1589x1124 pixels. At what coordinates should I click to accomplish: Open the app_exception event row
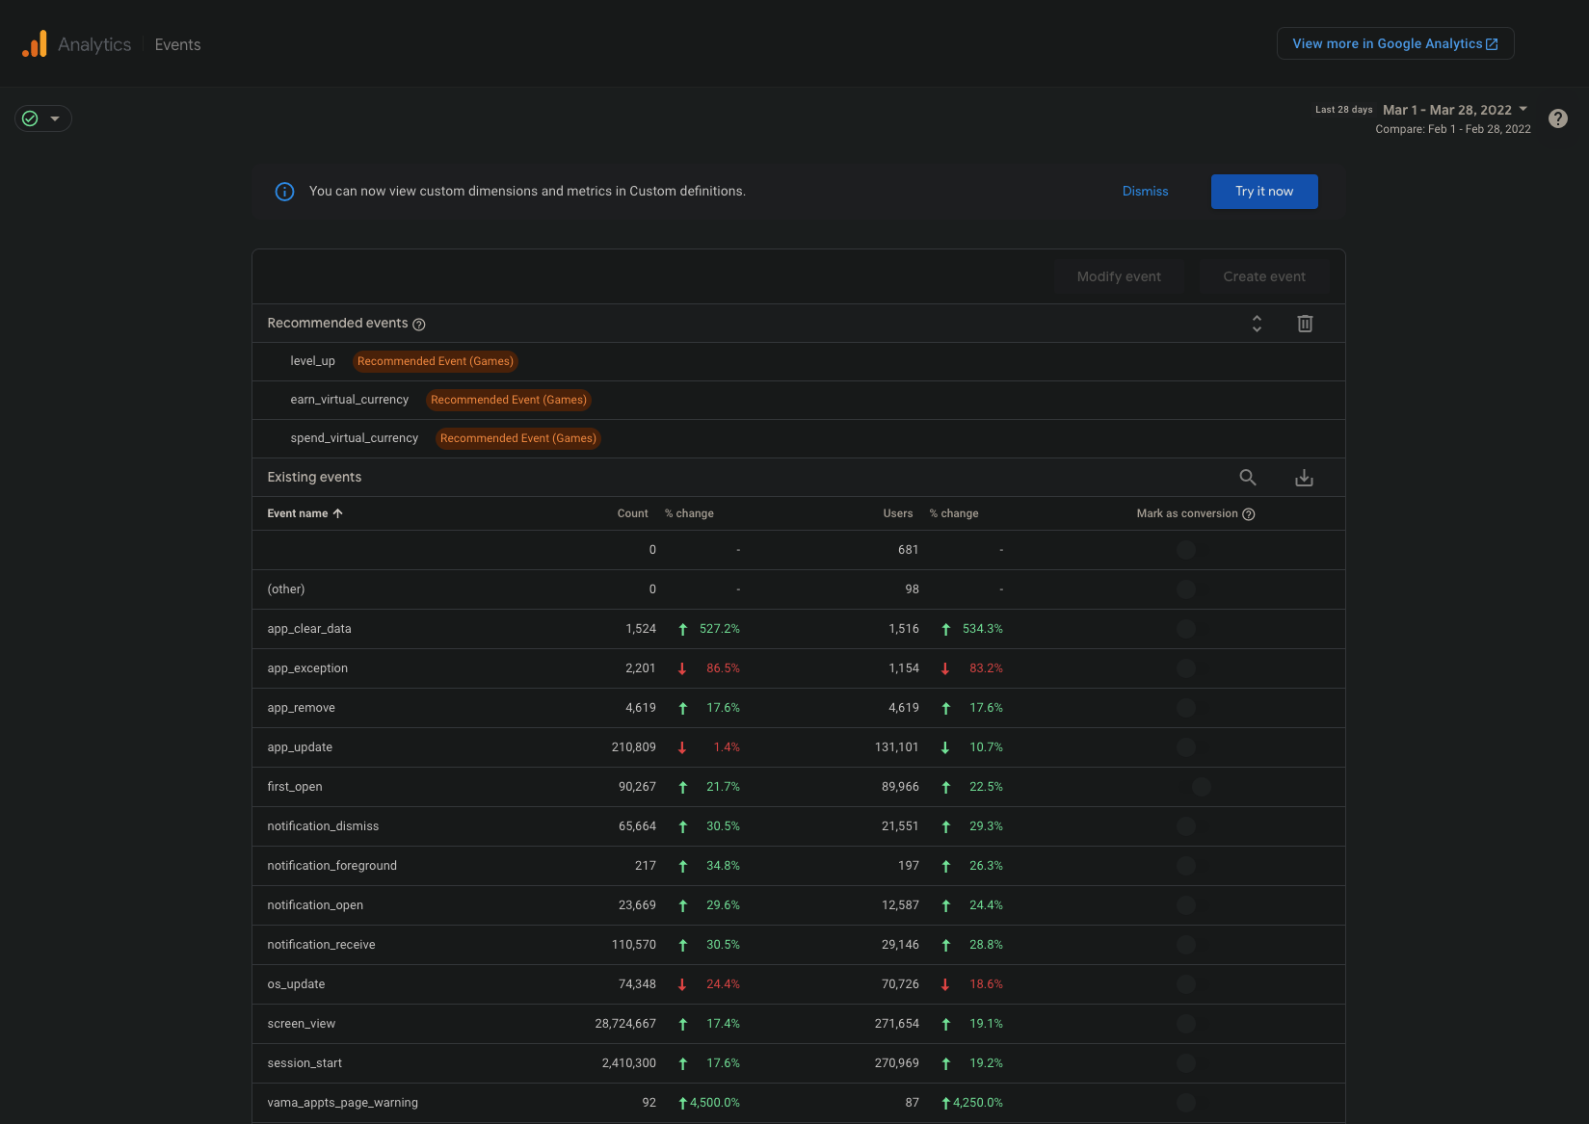pos(799,668)
